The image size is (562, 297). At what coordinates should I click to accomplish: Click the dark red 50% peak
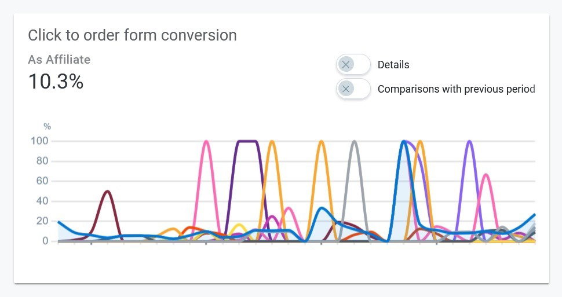point(107,192)
